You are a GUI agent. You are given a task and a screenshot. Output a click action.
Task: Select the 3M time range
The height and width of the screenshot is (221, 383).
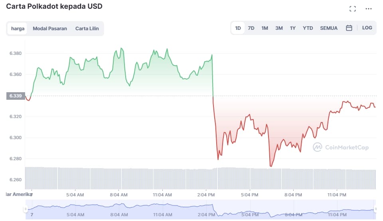pyautogui.click(x=279, y=28)
